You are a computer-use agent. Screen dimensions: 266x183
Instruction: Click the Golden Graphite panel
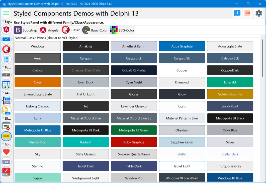(x=230, y=94)
